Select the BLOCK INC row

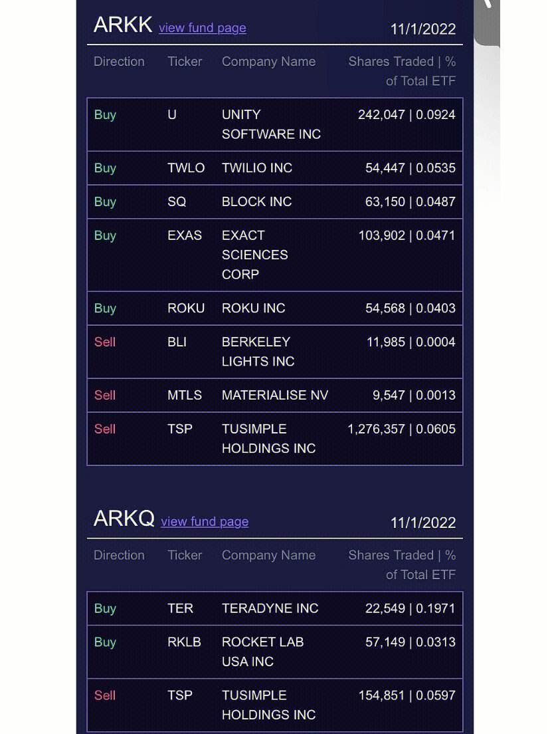275,201
